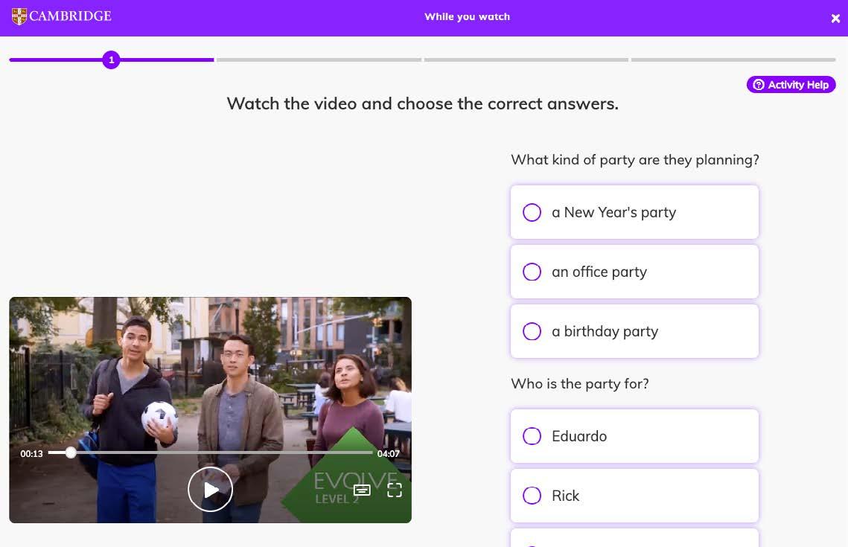
Task: Open Activity Help
Action: [x=791, y=84]
